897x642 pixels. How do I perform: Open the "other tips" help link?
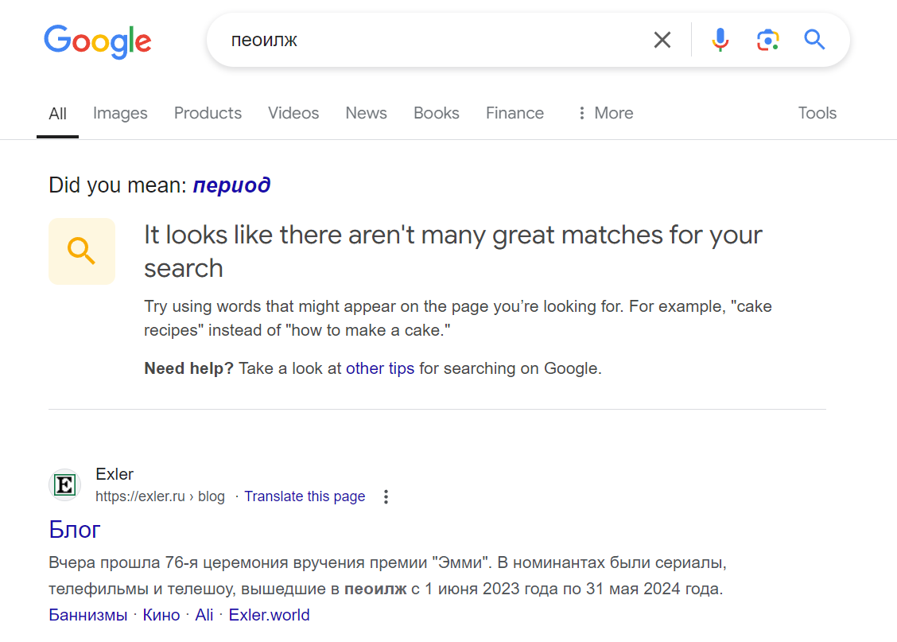click(379, 368)
